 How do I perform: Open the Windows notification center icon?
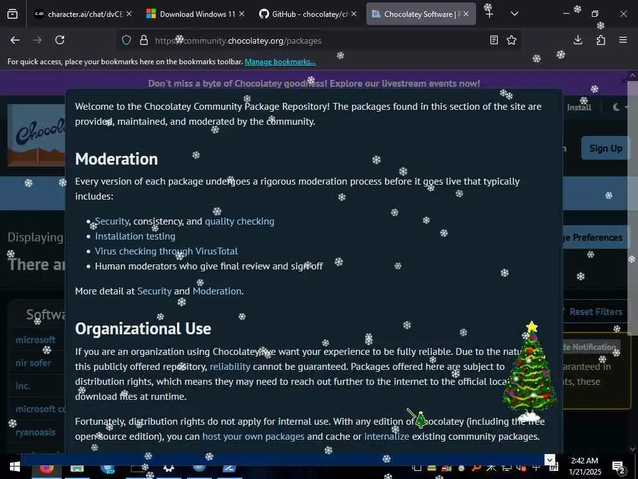coord(619,467)
